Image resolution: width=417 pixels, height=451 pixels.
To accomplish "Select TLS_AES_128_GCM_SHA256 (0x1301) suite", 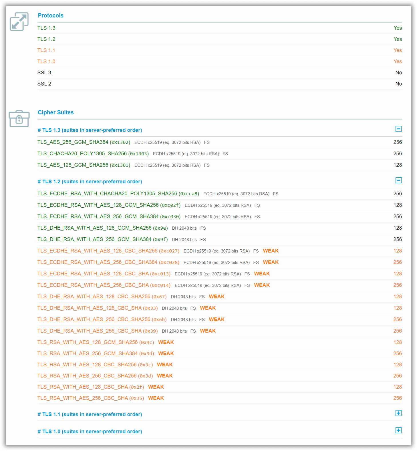I will pyautogui.click(x=84, y=165).
